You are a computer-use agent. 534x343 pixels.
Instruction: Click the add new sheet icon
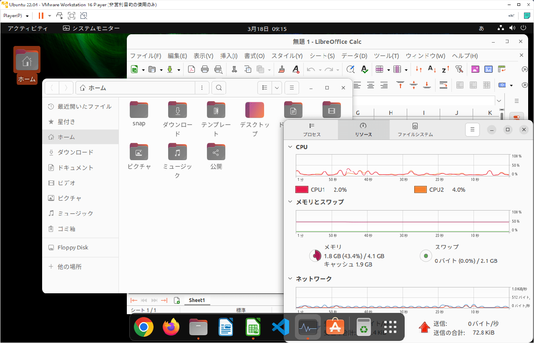[x=177, y=300]
